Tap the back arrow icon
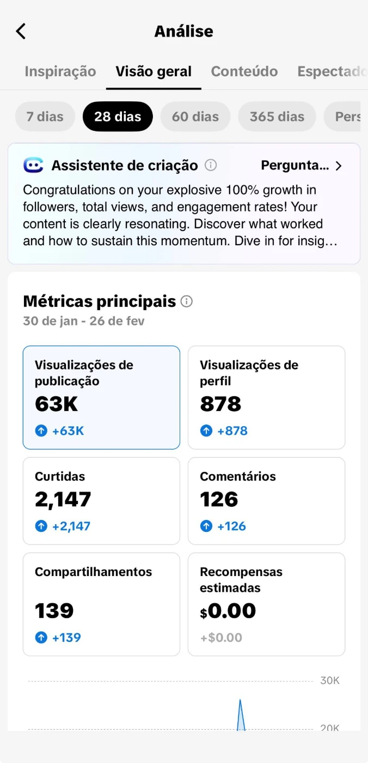The image size is (368, 763). pyautogui.click(x=21, y=31)
